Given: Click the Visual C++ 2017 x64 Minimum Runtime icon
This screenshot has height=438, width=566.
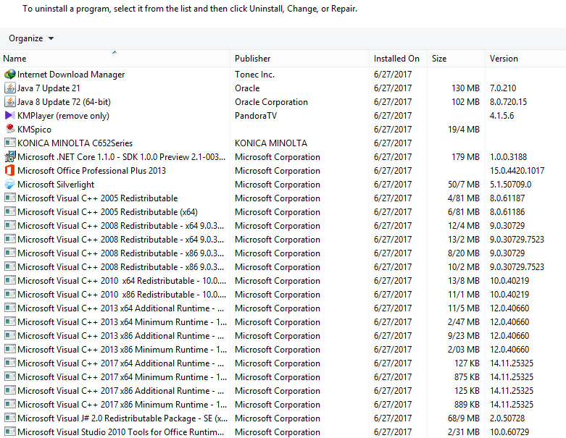Looking at the screenshot, I should tap(9, 376).
